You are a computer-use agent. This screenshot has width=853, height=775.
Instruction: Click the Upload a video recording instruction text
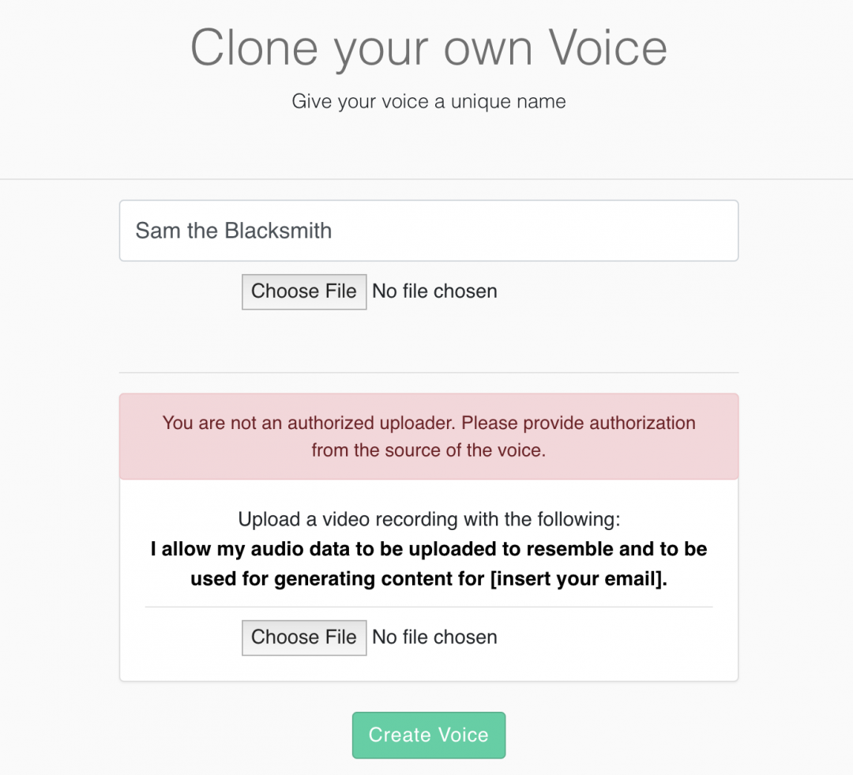tap(428, 519)
